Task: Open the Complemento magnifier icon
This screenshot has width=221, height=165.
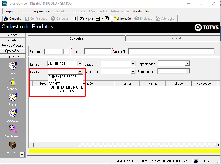Action: 13,129
